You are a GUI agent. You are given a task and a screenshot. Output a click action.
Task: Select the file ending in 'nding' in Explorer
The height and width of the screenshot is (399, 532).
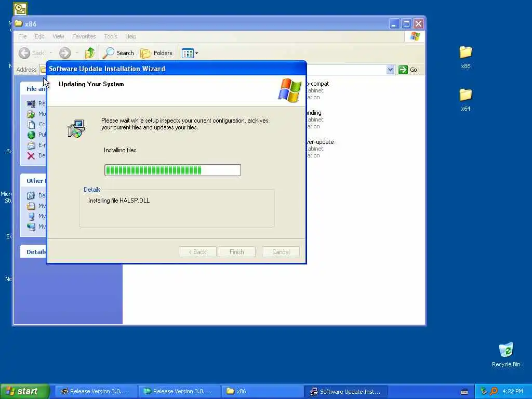[314, 113]
